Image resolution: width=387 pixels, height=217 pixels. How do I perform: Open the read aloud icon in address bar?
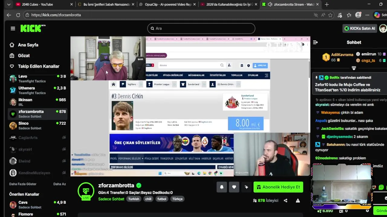[x=323, y=15]
